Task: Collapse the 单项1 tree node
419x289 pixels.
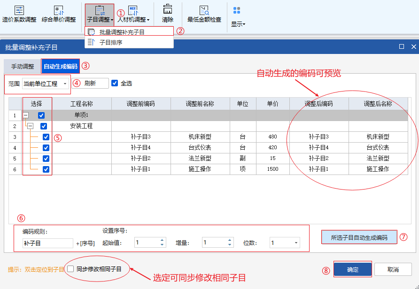Action: (26, 115)
